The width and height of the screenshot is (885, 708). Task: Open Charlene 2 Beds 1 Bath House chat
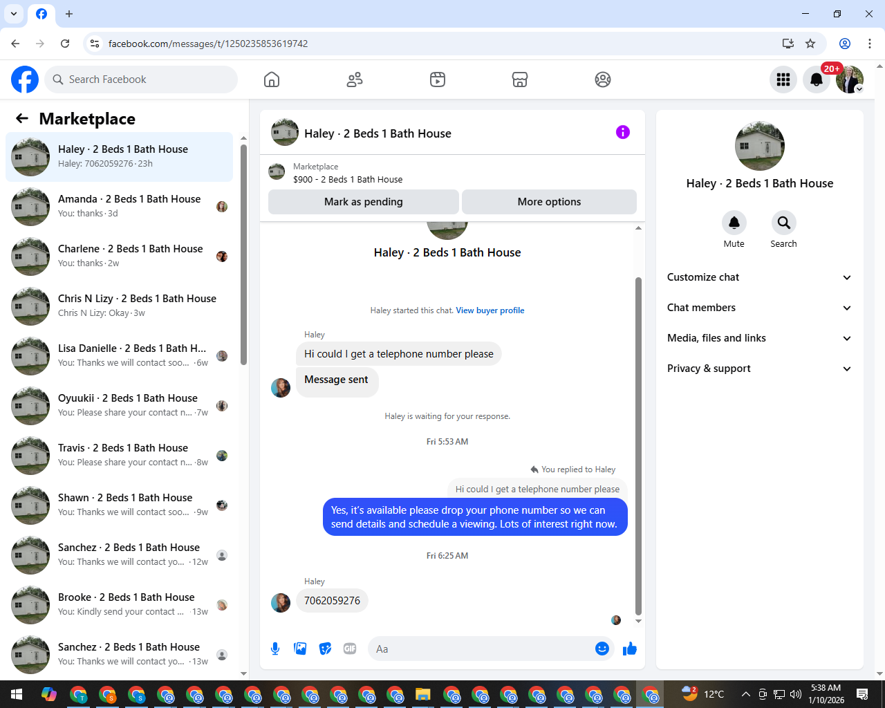tap(119, 257)
